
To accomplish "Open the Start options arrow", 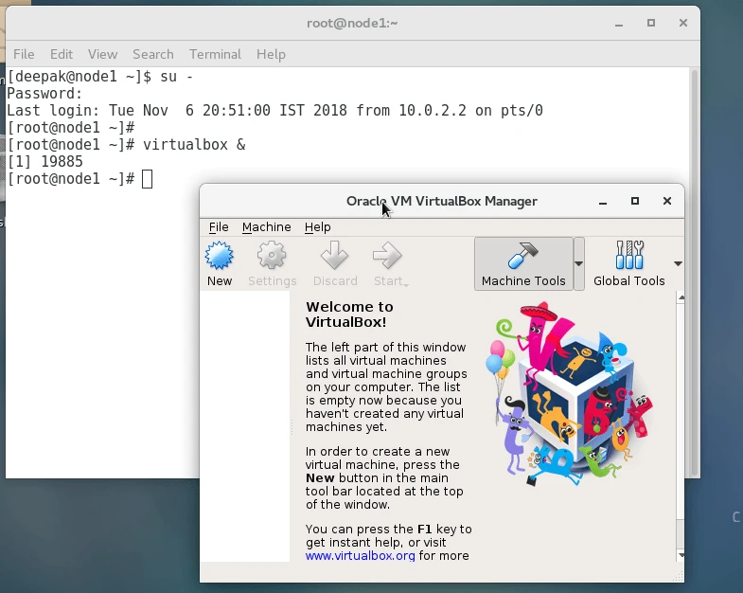I will (406, 283).
